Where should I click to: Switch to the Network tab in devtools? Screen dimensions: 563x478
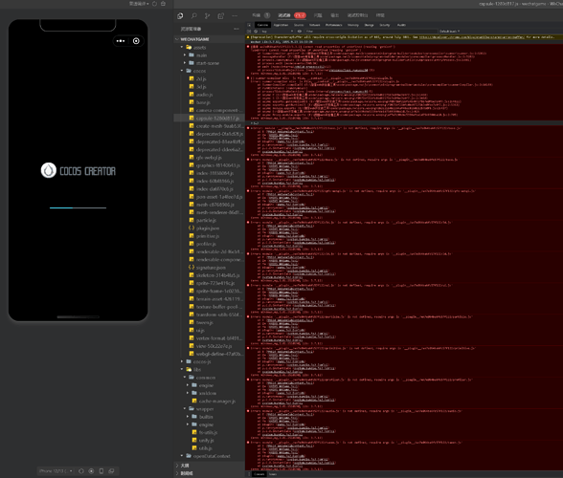(314, 25)
